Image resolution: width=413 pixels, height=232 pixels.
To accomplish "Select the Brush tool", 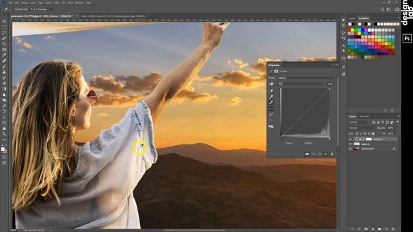I will tap(4, 66).
